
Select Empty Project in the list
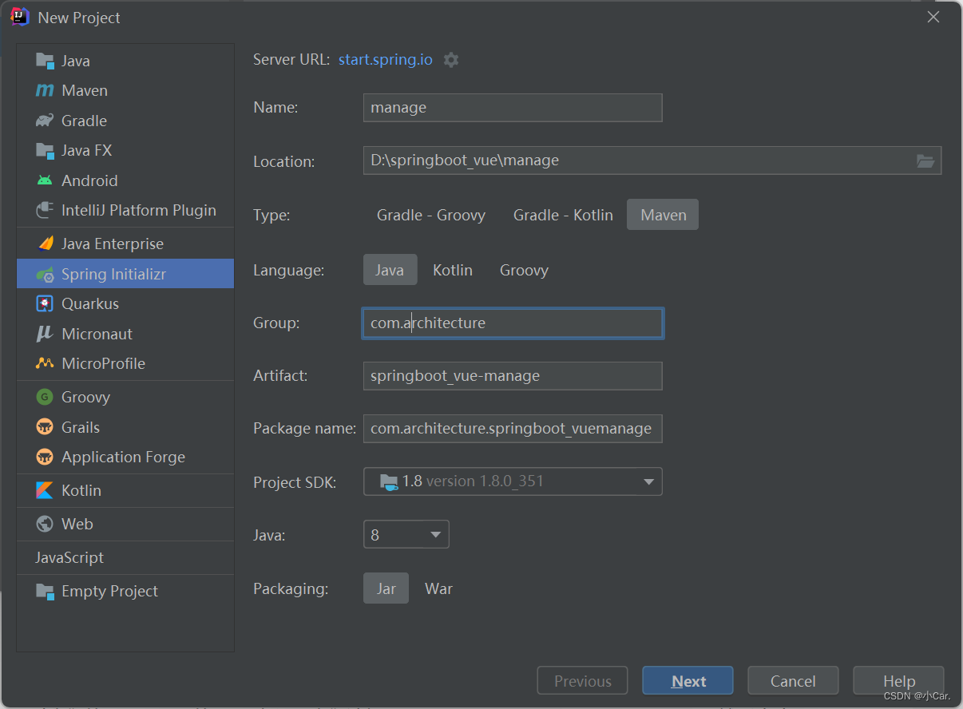(x=125, y=591)
